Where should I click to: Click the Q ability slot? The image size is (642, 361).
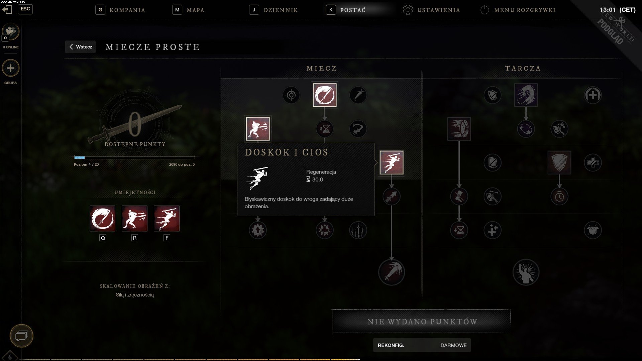pyautogui.click(x=102, y=219)
